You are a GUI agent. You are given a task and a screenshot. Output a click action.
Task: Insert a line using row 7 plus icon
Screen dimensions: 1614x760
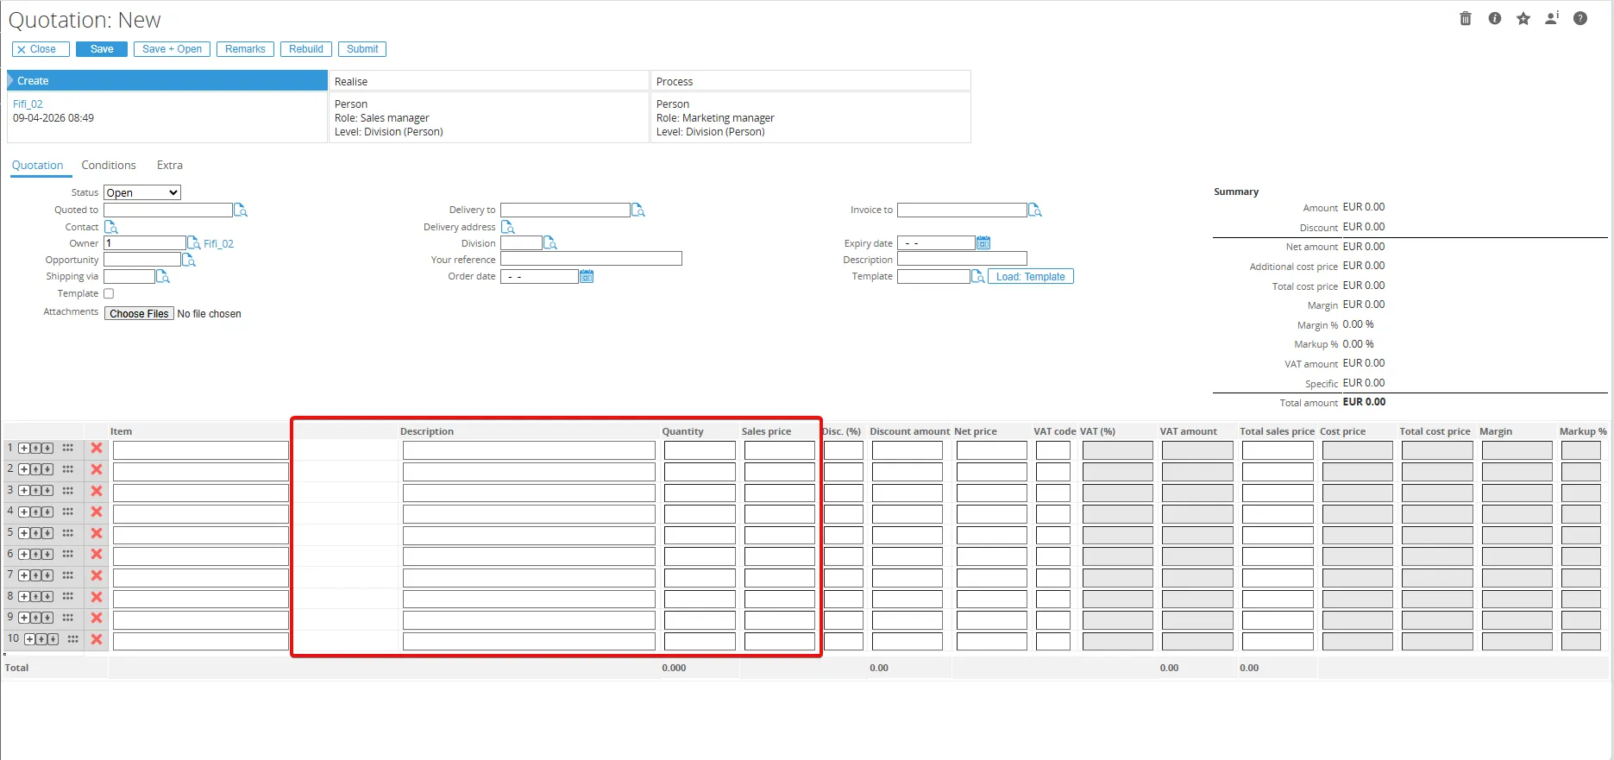click(x=24, y=575)
